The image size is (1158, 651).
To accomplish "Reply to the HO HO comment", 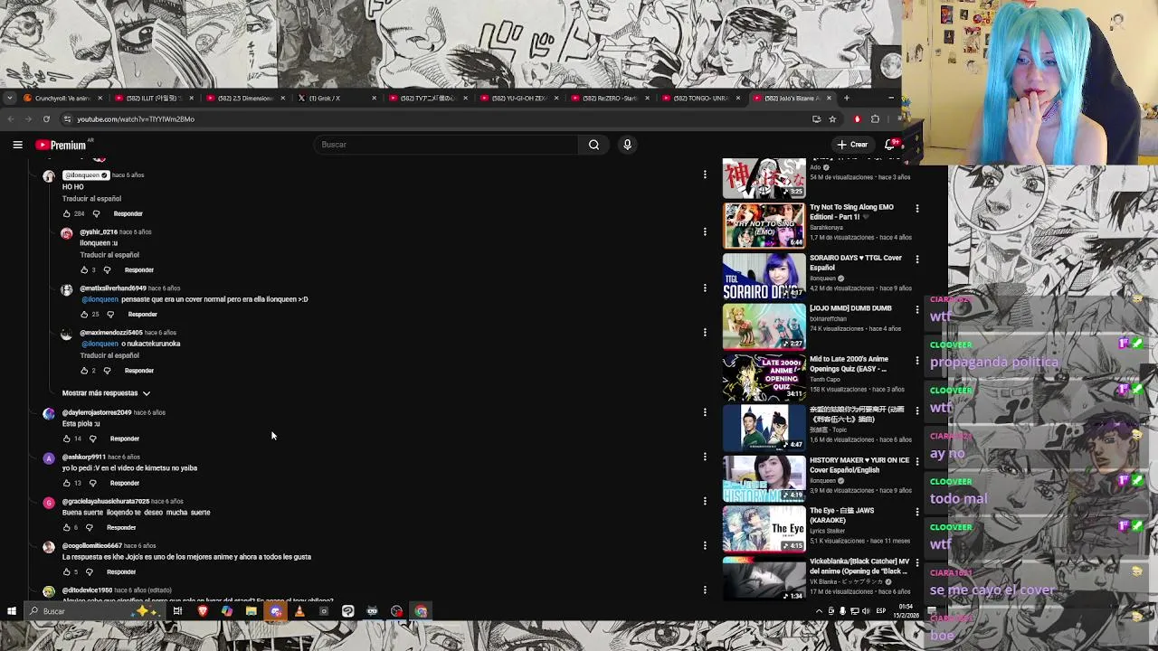I will point(128,214).
